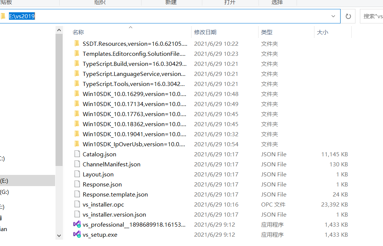
Task: Select the ChannelManifest.json file name
Action: tap(111, 164)
